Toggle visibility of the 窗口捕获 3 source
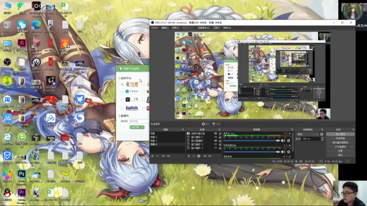 [216, 144]
